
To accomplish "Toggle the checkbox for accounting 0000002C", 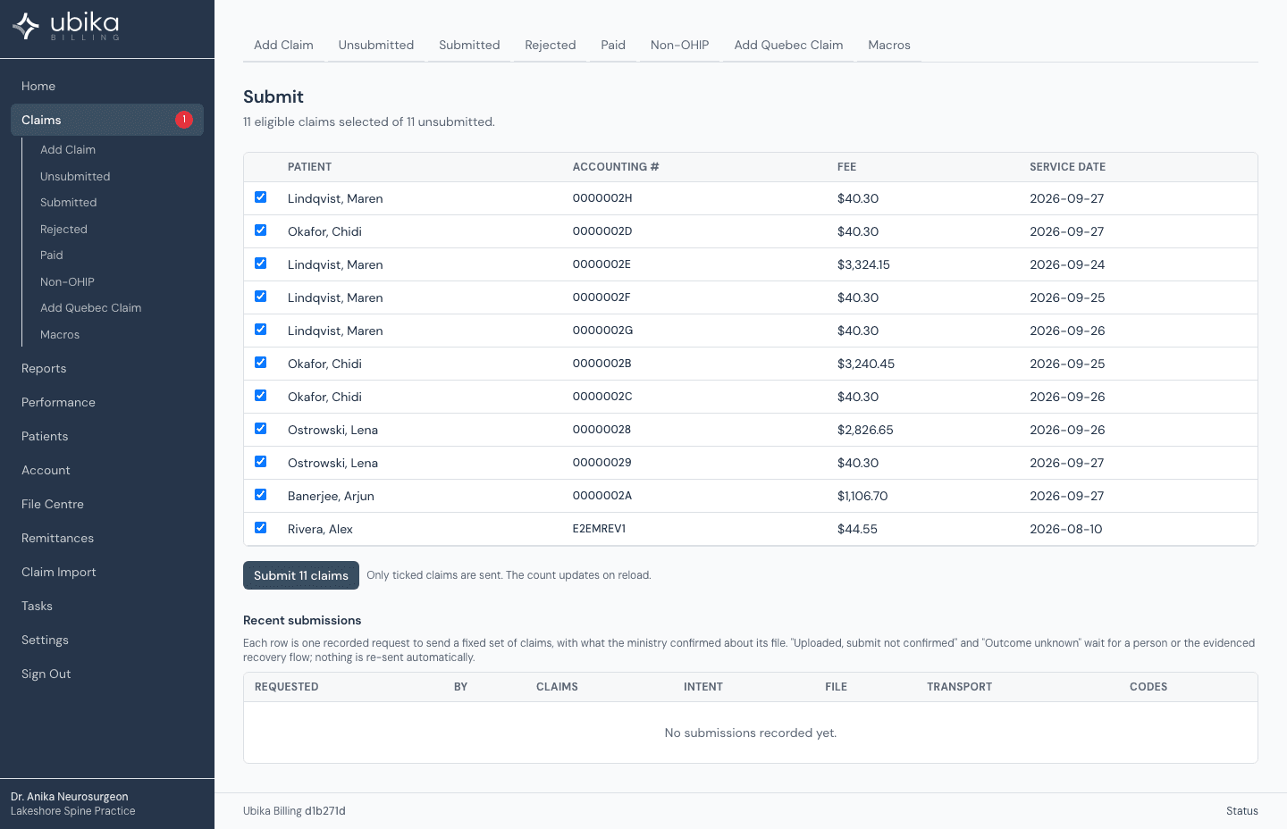I will (260, 396).
